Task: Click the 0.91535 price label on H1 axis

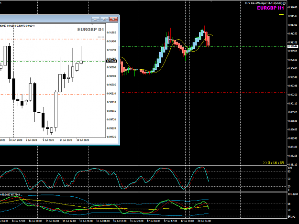Action: pyautogui.click(x=293, y=16)
